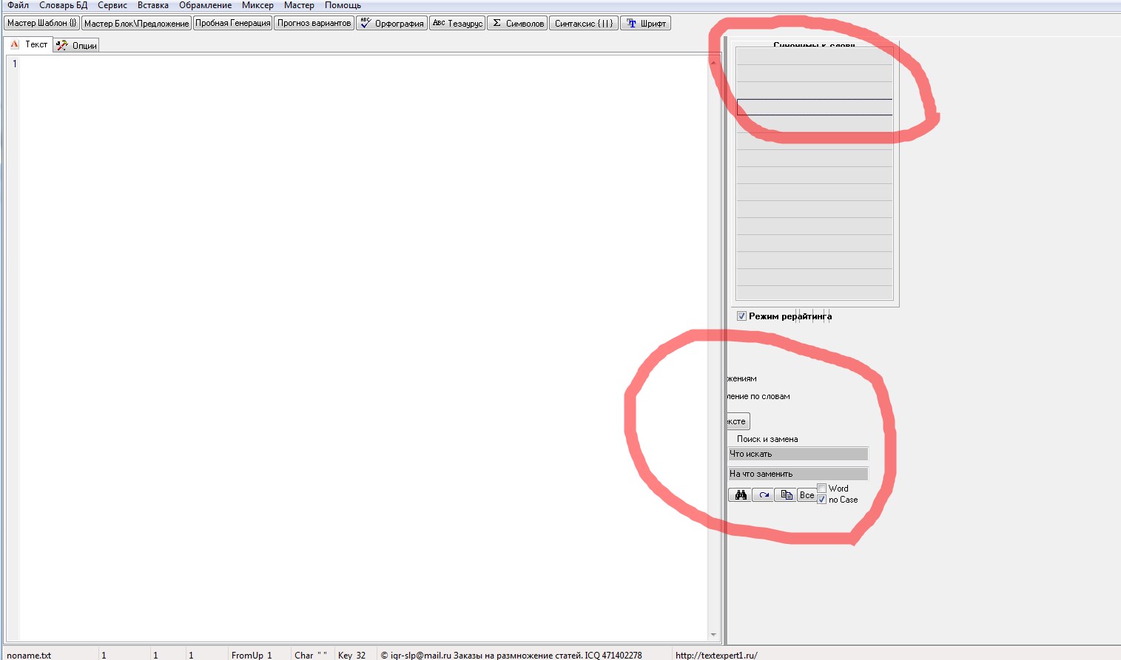Screen dimensions: 1121x660
Task: Switch to the Опции tab
Action: click(x=76, y=46)
